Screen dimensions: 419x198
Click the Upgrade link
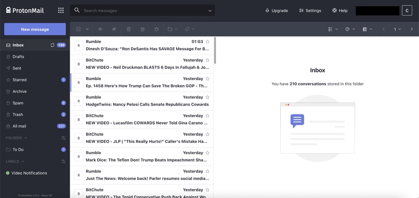click(x=276, y=10)
